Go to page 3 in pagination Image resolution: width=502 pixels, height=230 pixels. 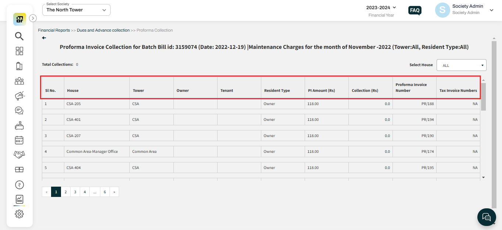coord(75,192)
